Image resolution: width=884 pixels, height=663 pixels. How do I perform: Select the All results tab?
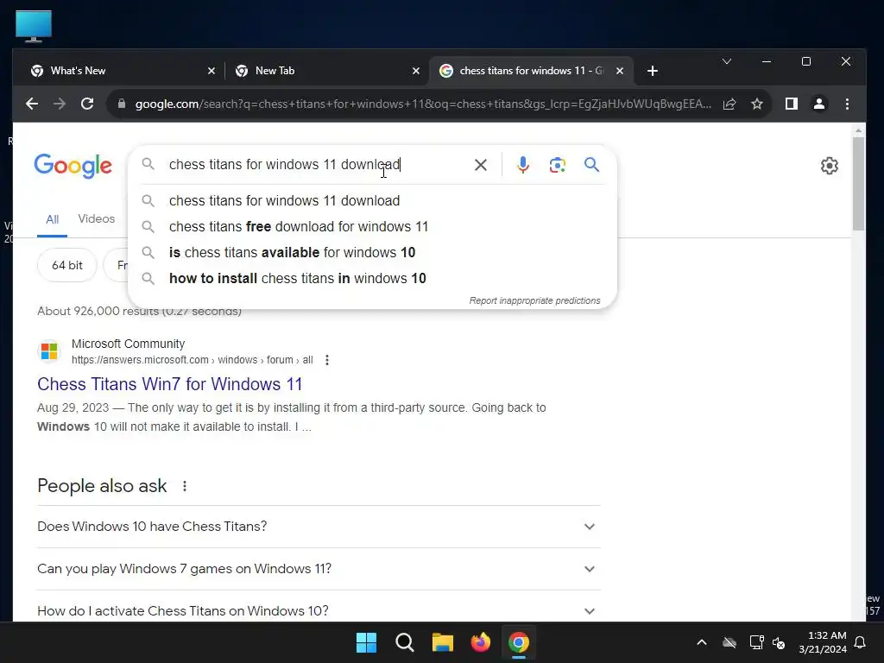tap(52, 219)
